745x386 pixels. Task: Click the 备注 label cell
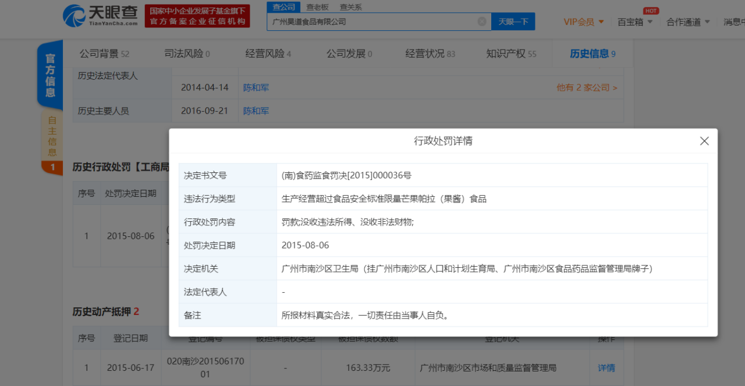point(228,315)
